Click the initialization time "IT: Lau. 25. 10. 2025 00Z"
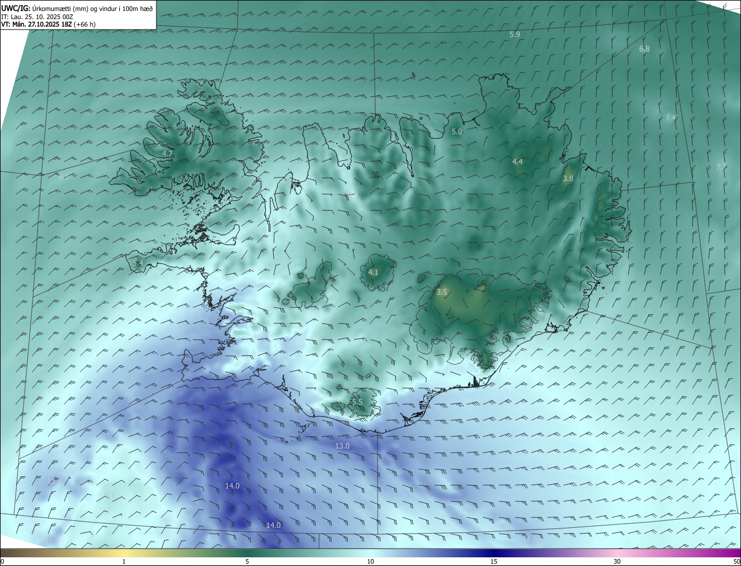741x566 pixels. pos(37,17)
